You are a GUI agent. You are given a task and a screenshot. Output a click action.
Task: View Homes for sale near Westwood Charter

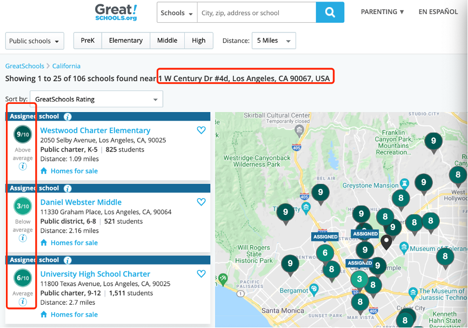(x=75, y=171)
